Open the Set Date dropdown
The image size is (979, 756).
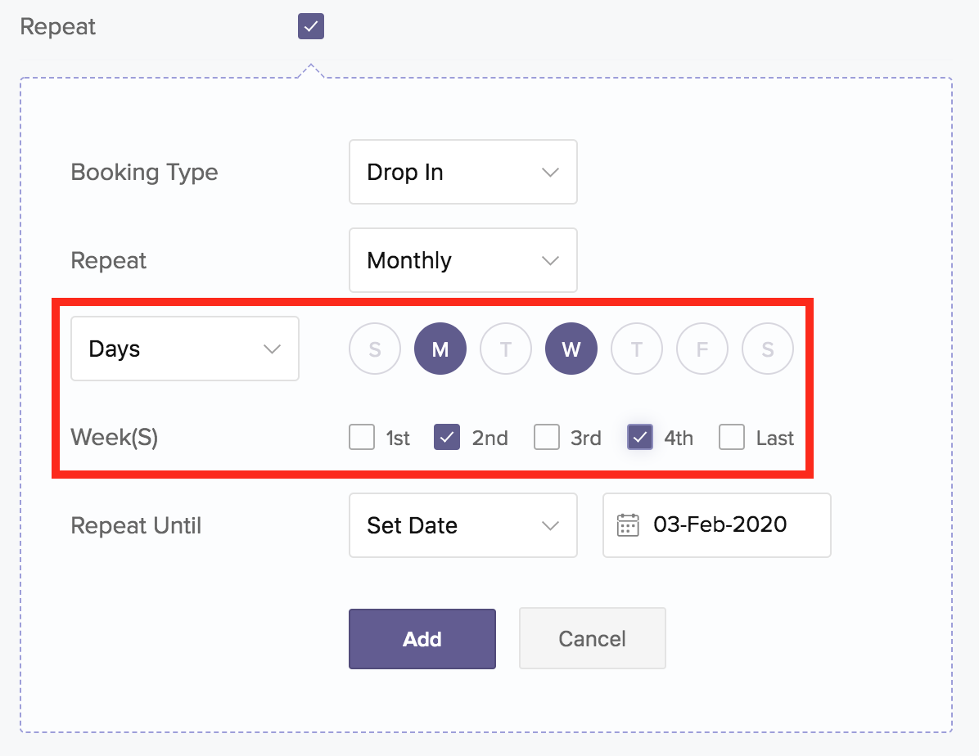(x=462, y=525)
